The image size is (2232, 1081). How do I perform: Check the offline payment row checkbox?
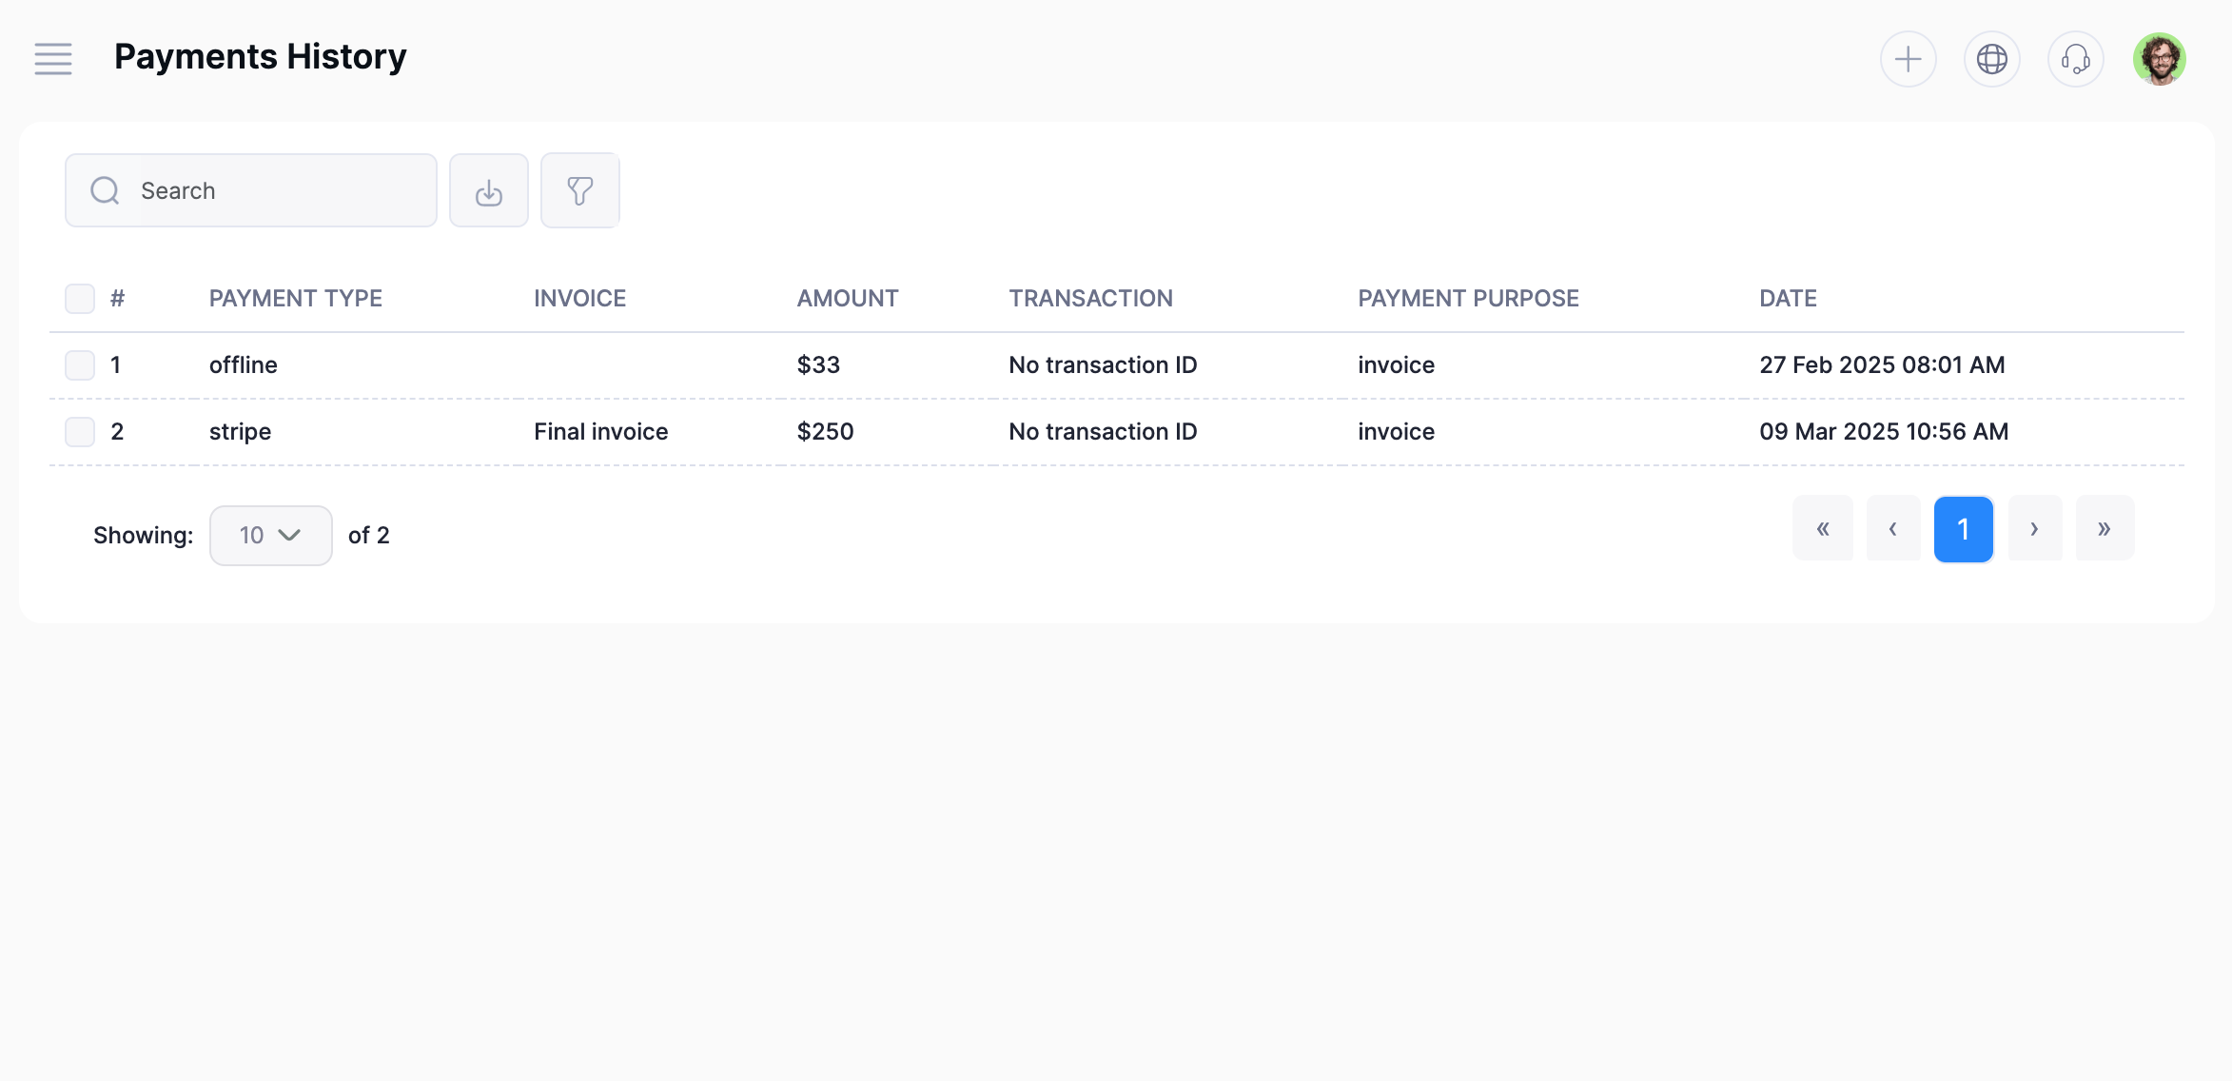pos(80,365)
